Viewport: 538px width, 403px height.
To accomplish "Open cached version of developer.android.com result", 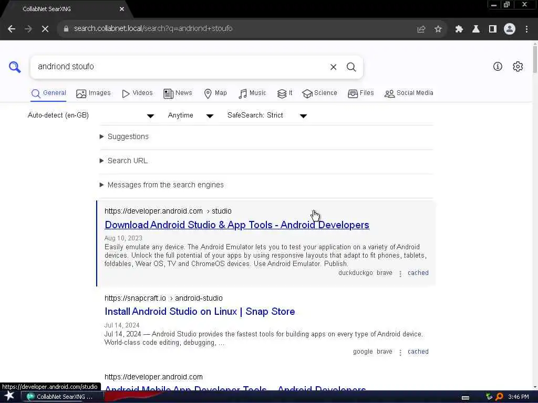I will click(418, 273).
